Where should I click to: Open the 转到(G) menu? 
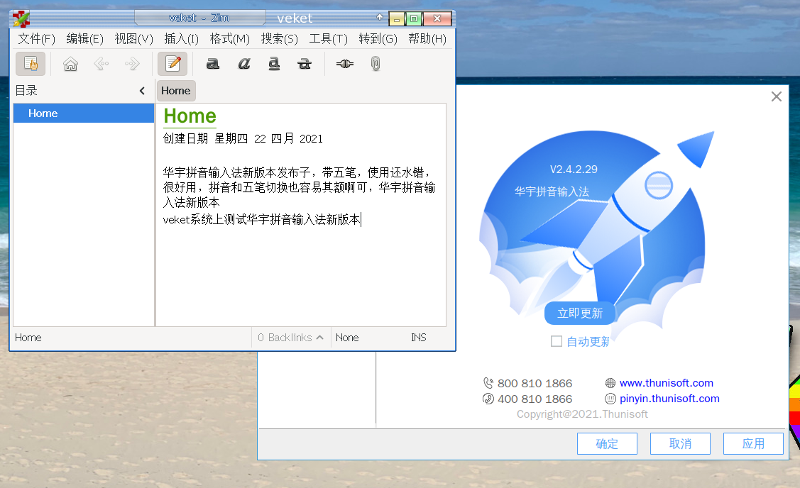pyautogui.click(x=378, y=39)
